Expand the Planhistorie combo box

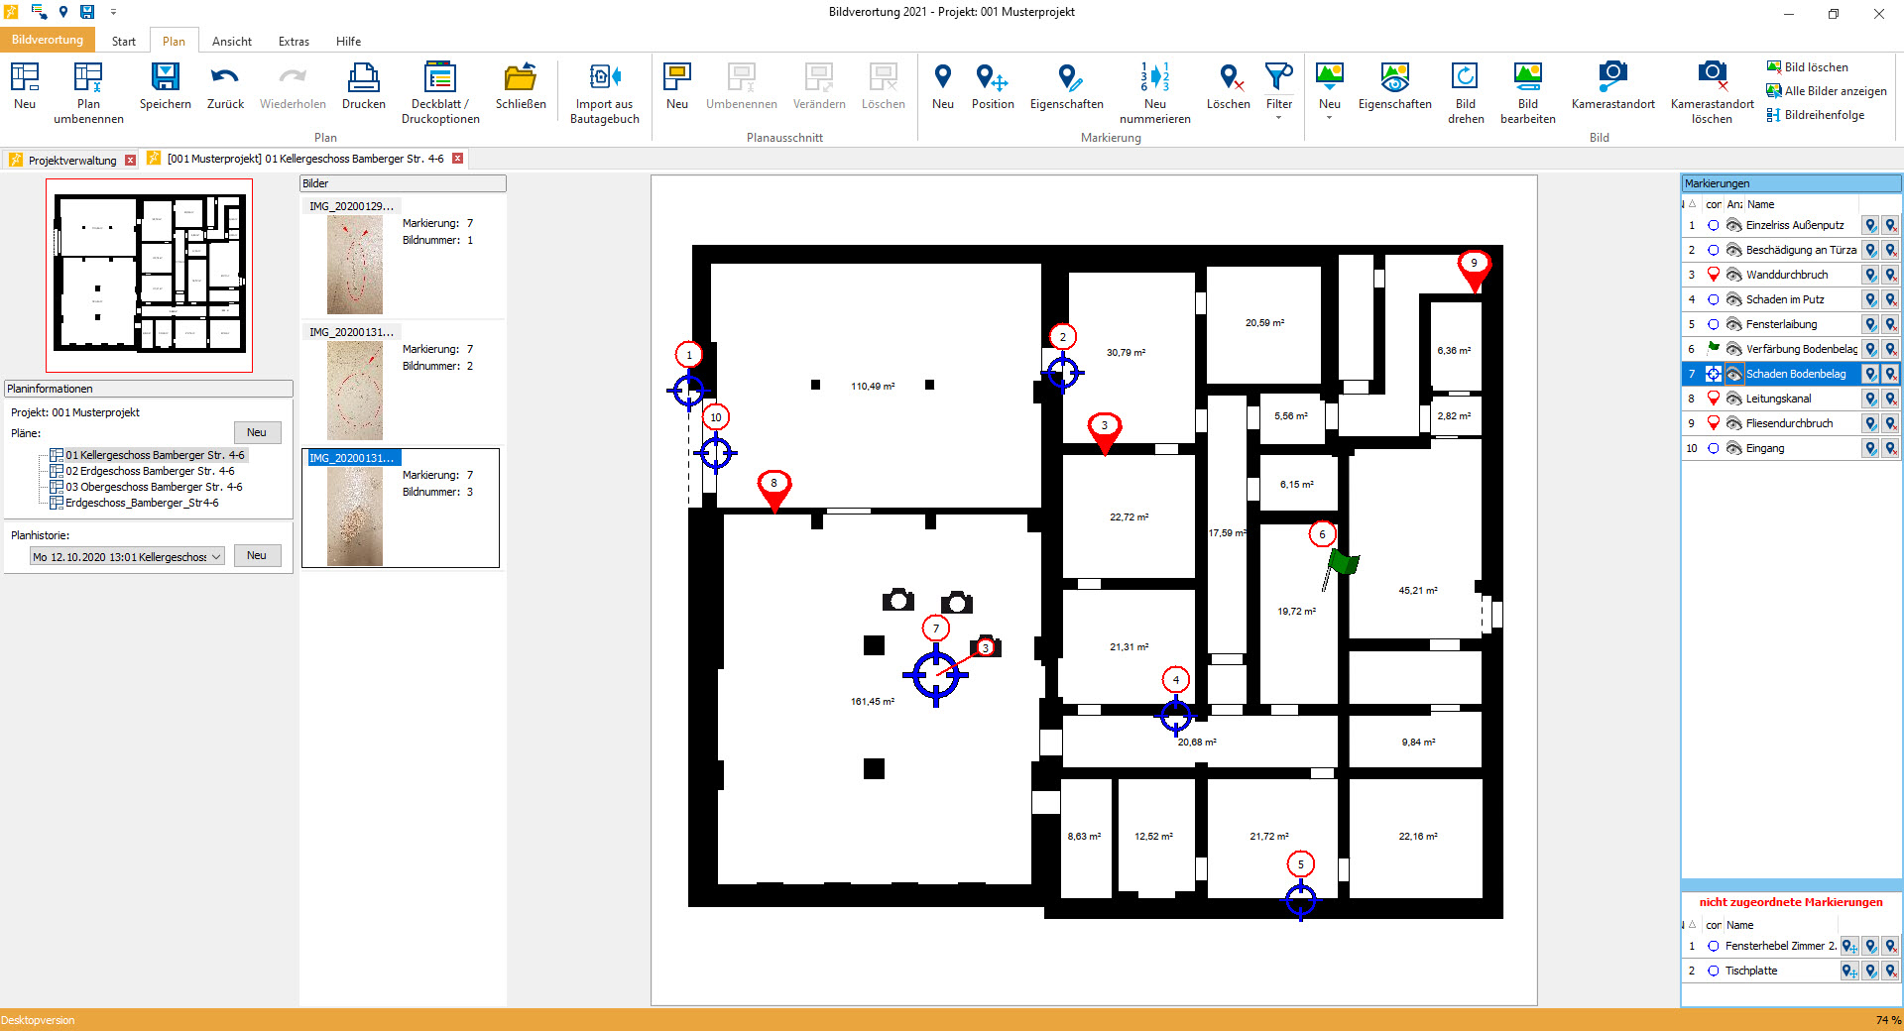pos(216,557)
